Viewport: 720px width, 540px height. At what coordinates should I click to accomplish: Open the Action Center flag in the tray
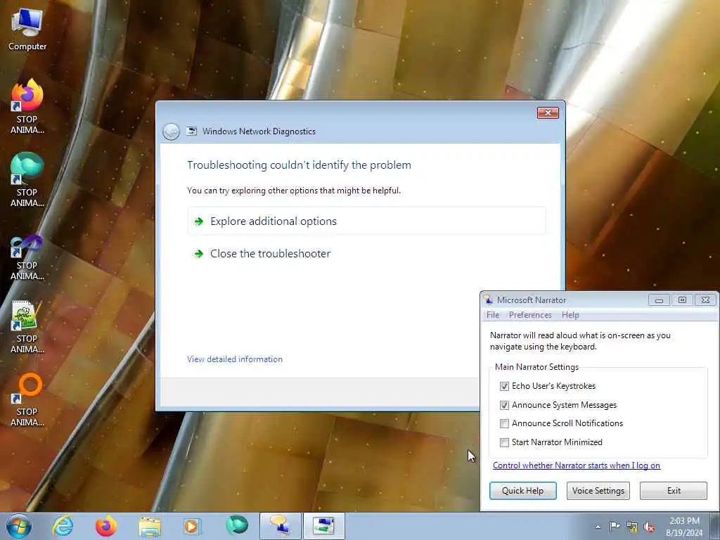point(615,527)
